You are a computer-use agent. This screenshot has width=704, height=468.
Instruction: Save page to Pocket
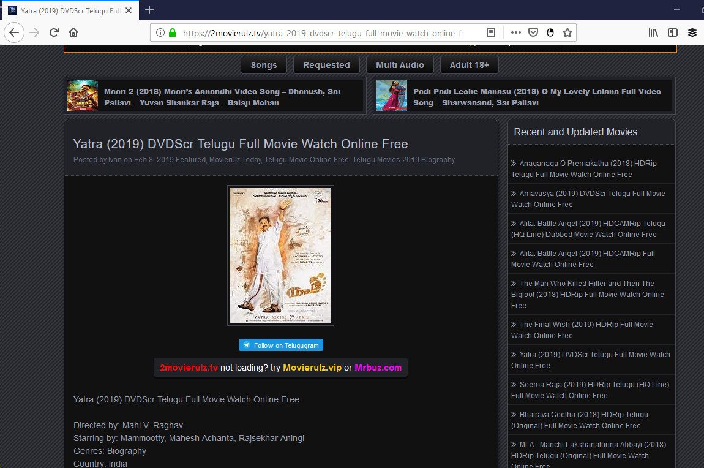[x=533, y=33]
